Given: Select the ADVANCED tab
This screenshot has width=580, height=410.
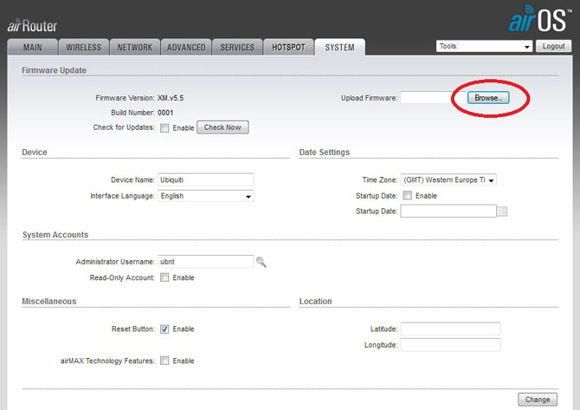Looking at the screenshot, I should [186, 48].
